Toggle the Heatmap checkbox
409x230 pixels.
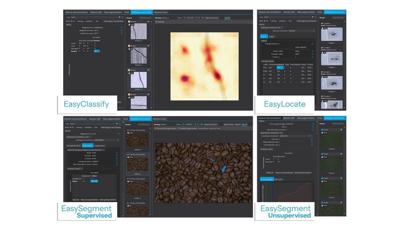tap(156, 22)
